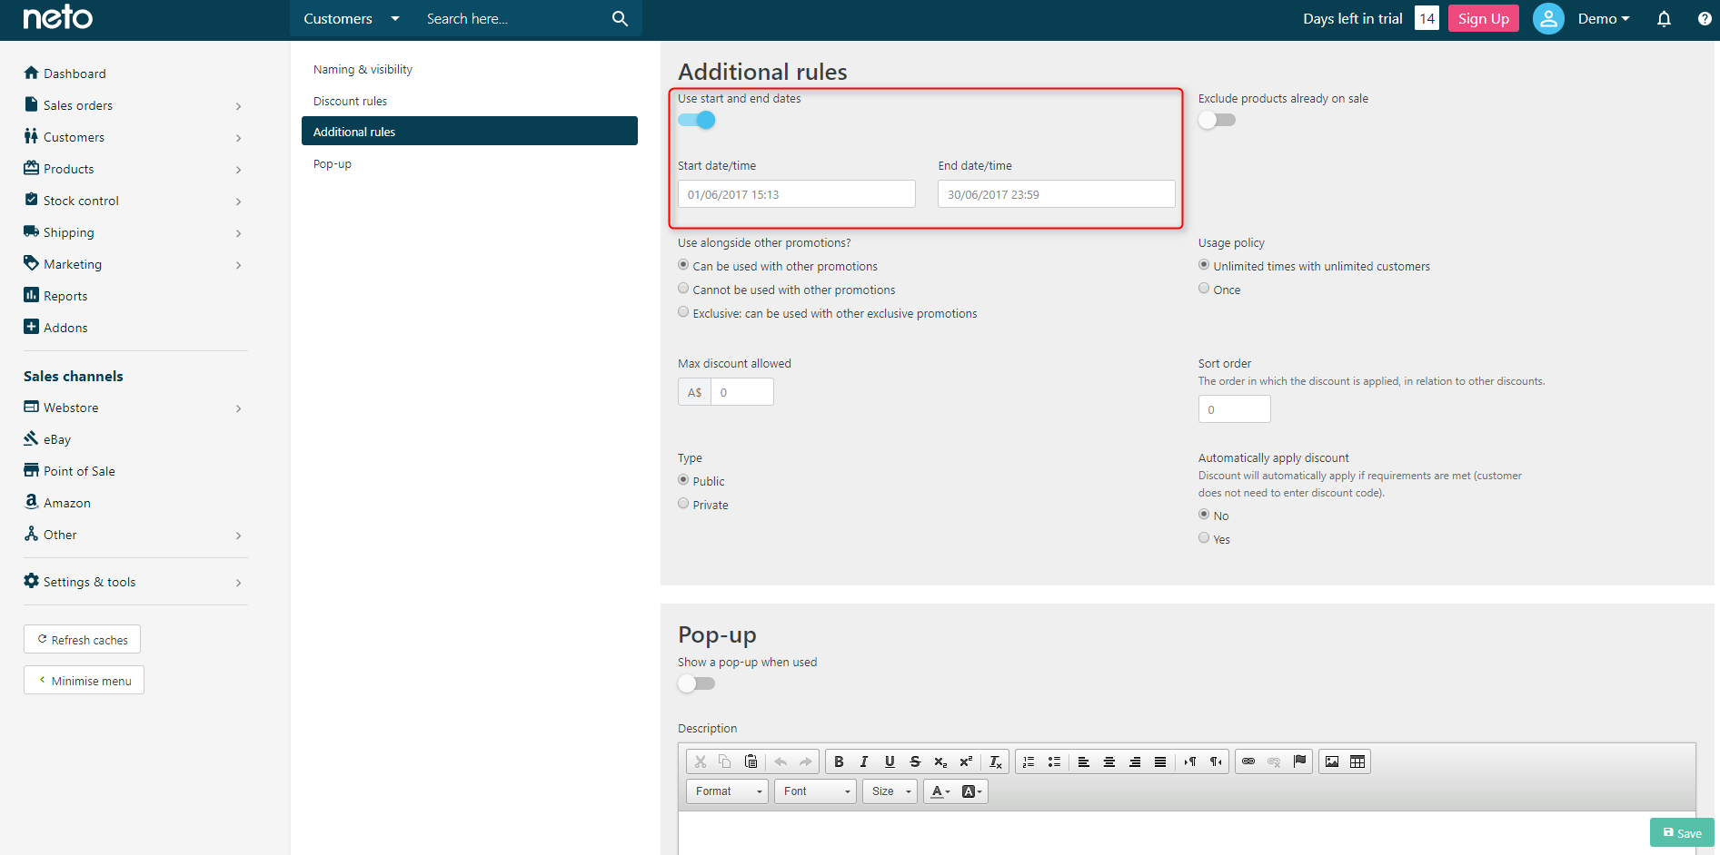Turn on Show a pop-up when used
Image resolution: width=1720 pixels, height=855 pixels.
[697, 683]
